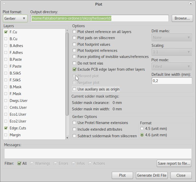Click the Layers list scrollbar thumb
Screen dimensions: 196x182
click(x=67, y=74)
